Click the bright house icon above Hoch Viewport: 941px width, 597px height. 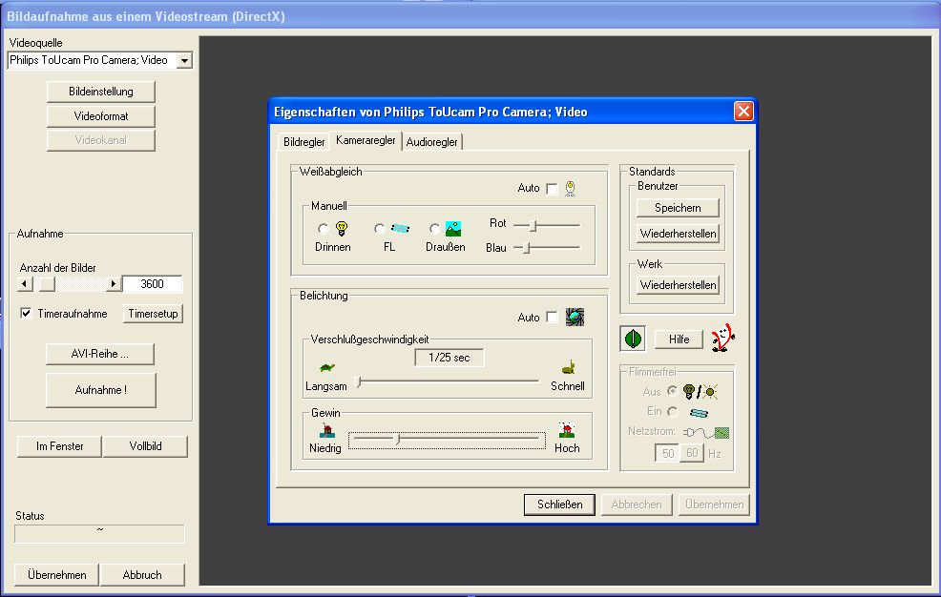[567, 430]
